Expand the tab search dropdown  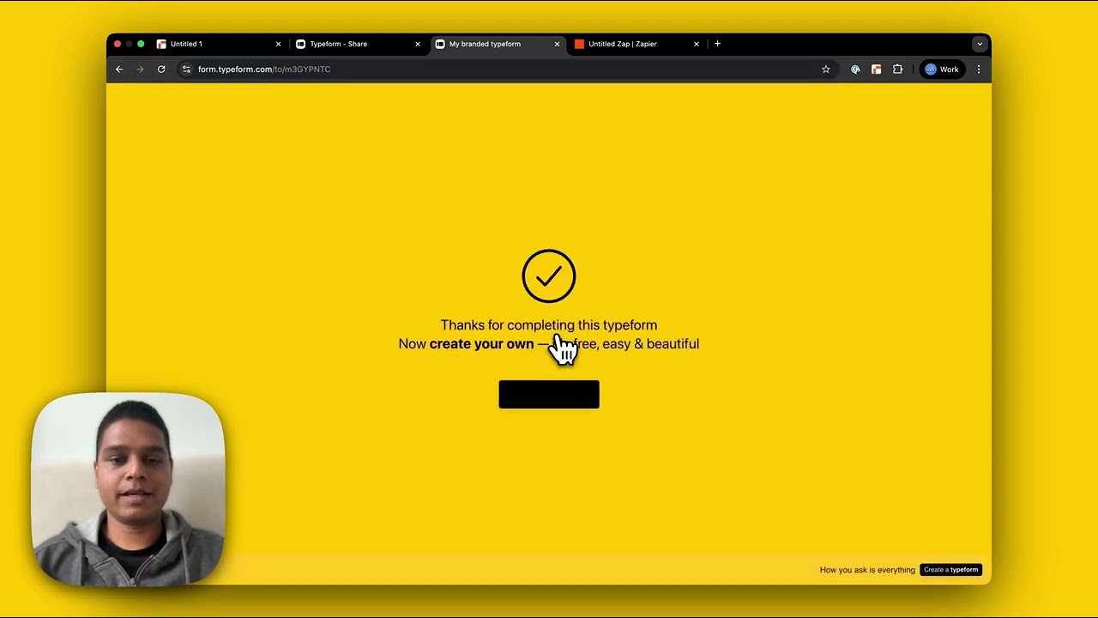pyautogui.click(x=980, y=44)
